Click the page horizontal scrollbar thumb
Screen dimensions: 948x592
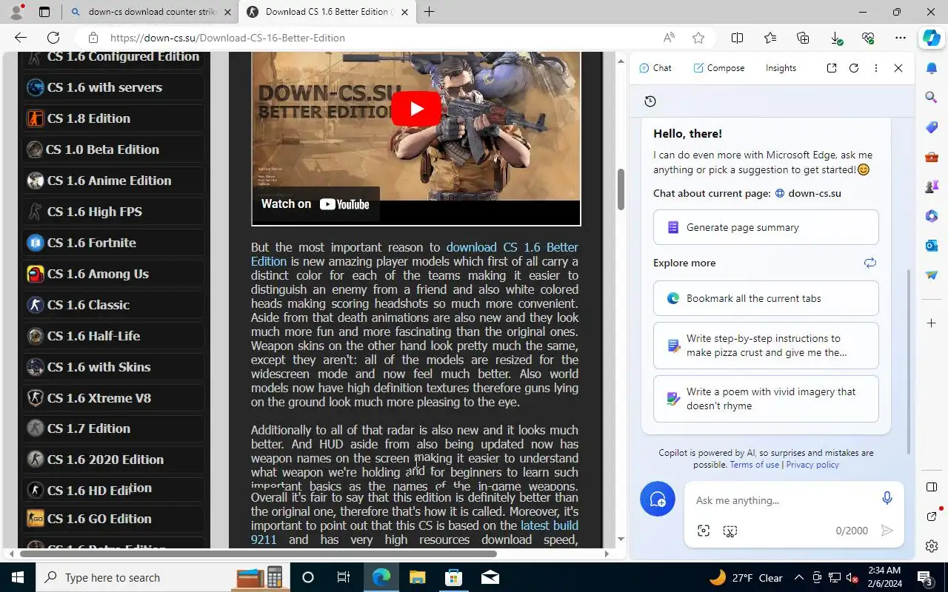click(x=257, y=554)
